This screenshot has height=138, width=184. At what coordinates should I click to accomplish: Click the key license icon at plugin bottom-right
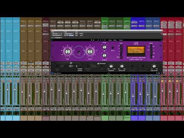pyautogui.click(x=159, y=73)
